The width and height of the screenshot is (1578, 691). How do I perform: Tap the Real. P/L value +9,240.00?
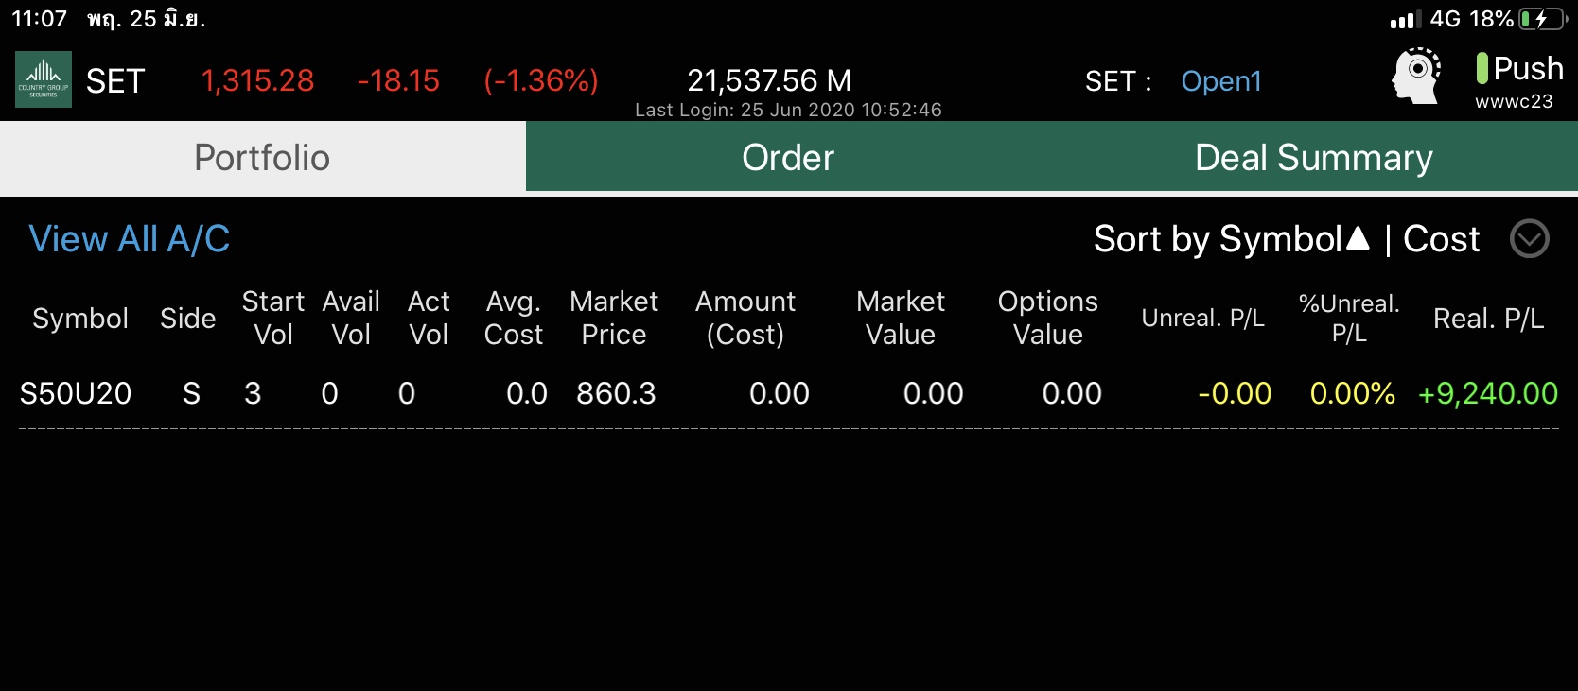pos(1487,393)
